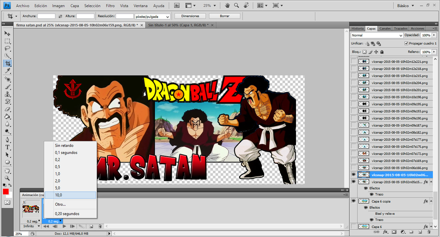Screen dimensions: 440x237
Task: Select the Rectangular Marquee tool
Action: [7, 41]
